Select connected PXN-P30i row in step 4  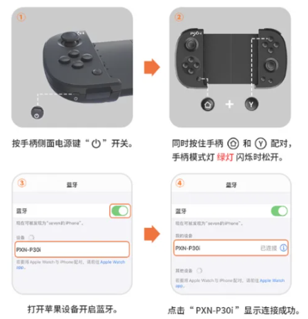click(x=231, y=248)
